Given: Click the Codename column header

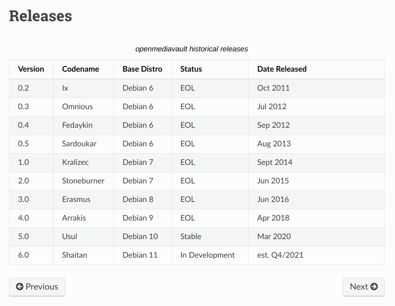Looking at the screenshot, I should (x=81, y=69).
